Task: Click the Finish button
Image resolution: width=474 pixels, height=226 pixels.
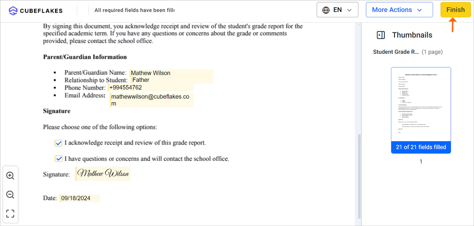Action: pyautogui.click(x=456, y=10)
